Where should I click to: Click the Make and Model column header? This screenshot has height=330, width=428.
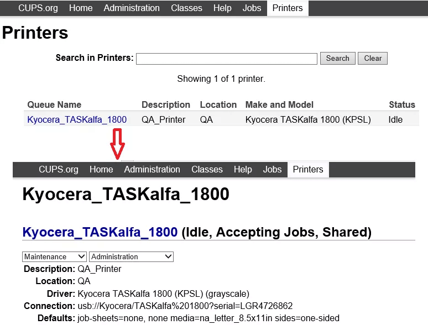(x=279, y=104)
